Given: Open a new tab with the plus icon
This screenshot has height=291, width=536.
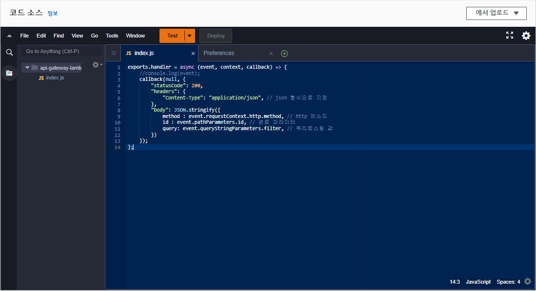Looking at the screenshot, I should 284,53.
